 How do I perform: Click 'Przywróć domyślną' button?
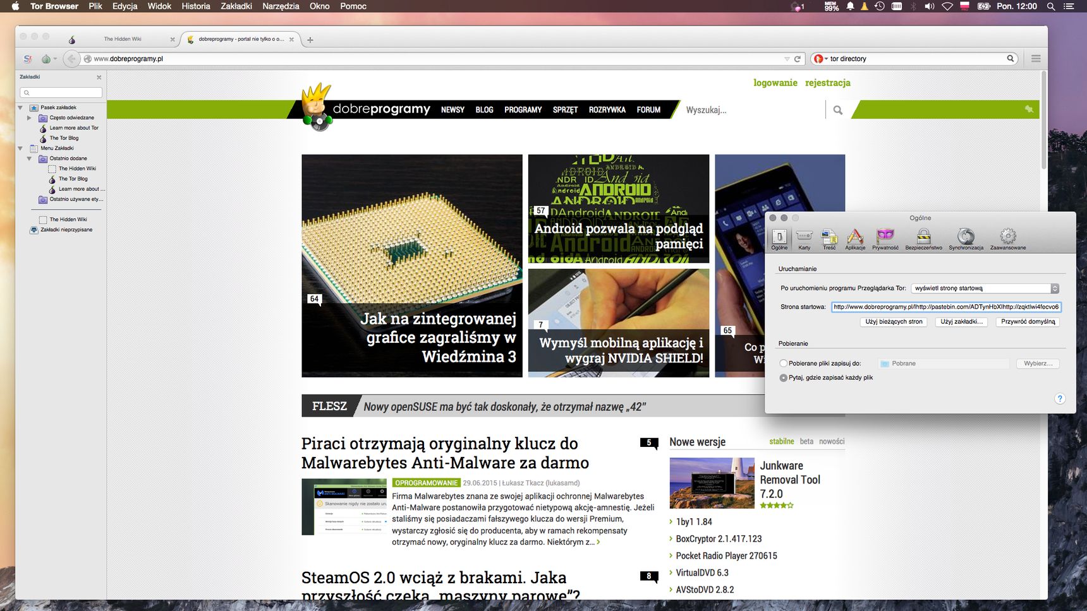[x=1028, y=322]
